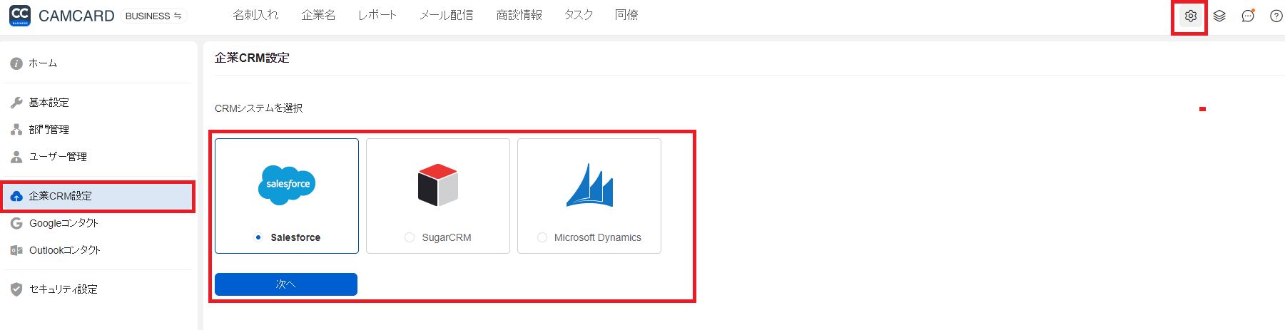Click the SugarCRM option label text
Screen dimensions: 1285x330
click(447, 237)
